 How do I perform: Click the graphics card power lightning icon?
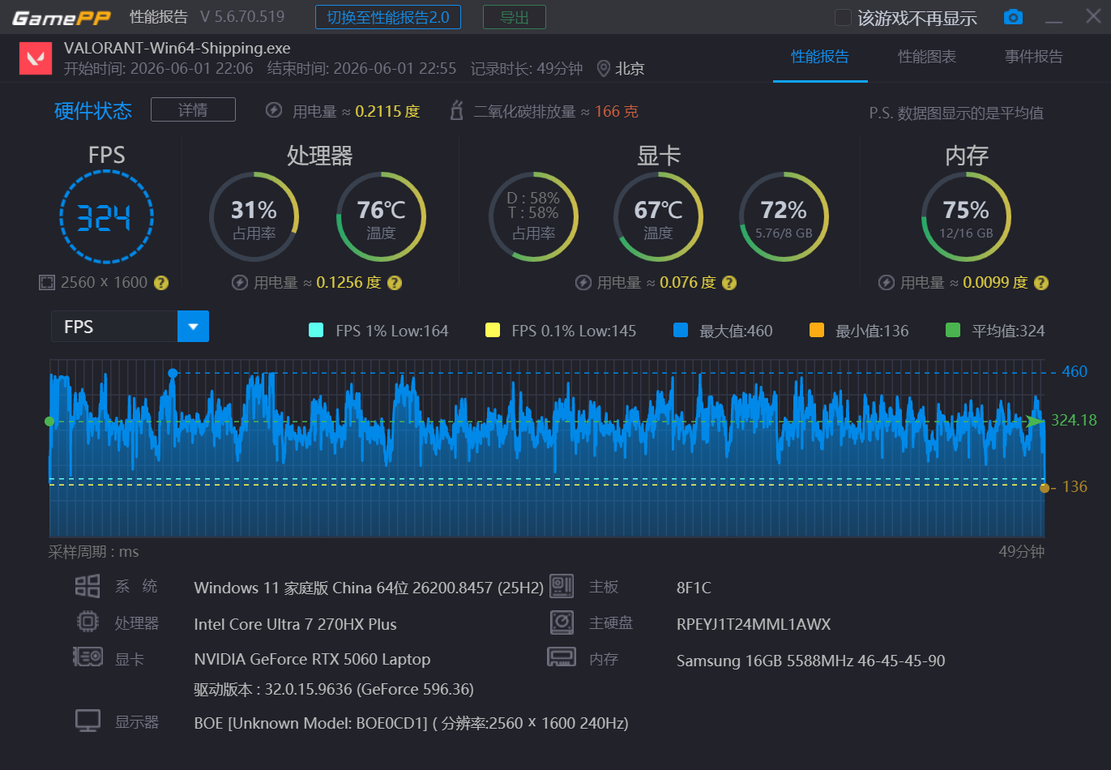tap(583, 283)
